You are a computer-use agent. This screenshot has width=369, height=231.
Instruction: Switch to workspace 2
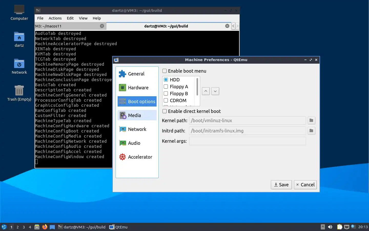pos(17,227)
